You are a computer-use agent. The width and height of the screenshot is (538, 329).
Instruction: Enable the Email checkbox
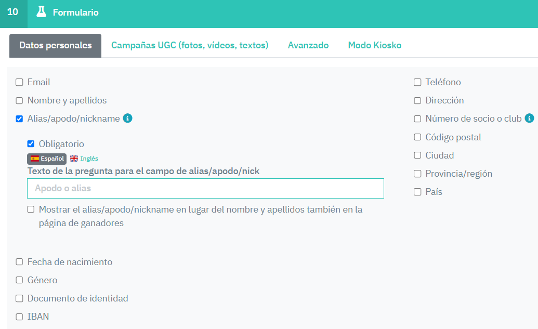19,82
